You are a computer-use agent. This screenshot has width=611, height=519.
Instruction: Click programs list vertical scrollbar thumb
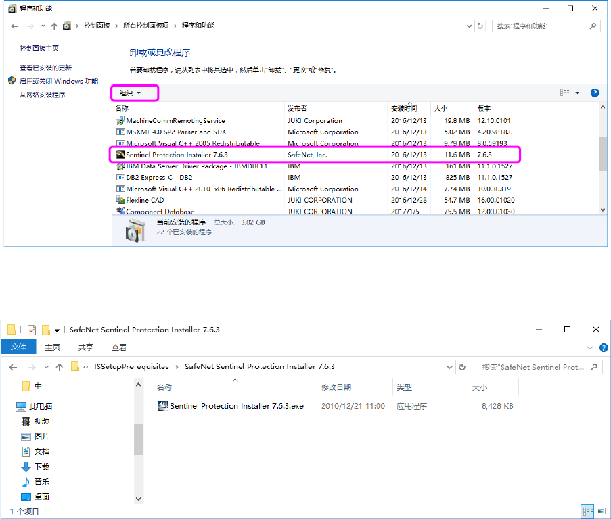(602, 153)
